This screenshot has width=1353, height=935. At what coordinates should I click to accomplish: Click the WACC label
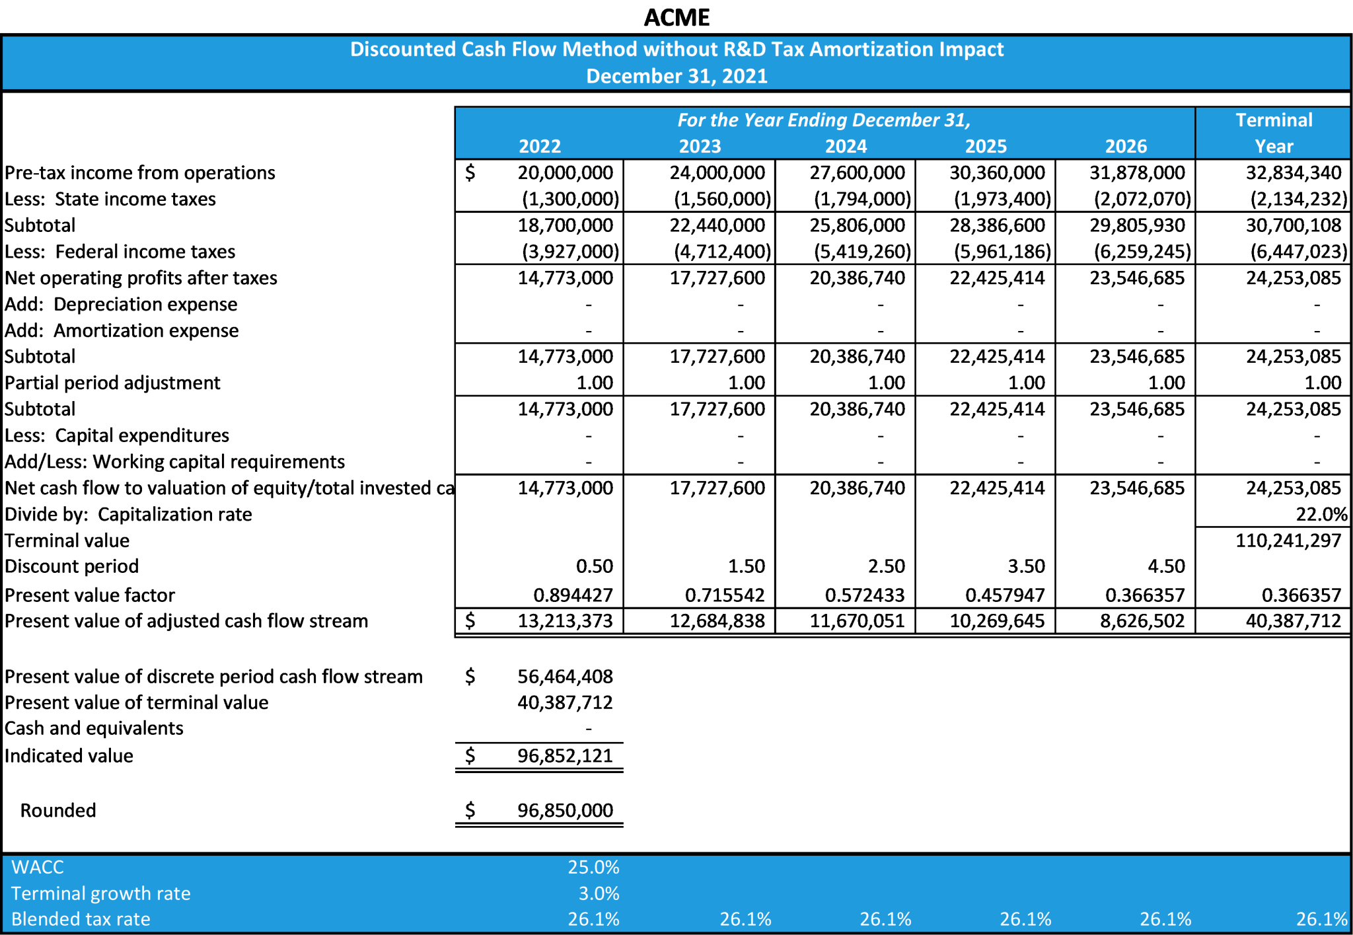38,867
